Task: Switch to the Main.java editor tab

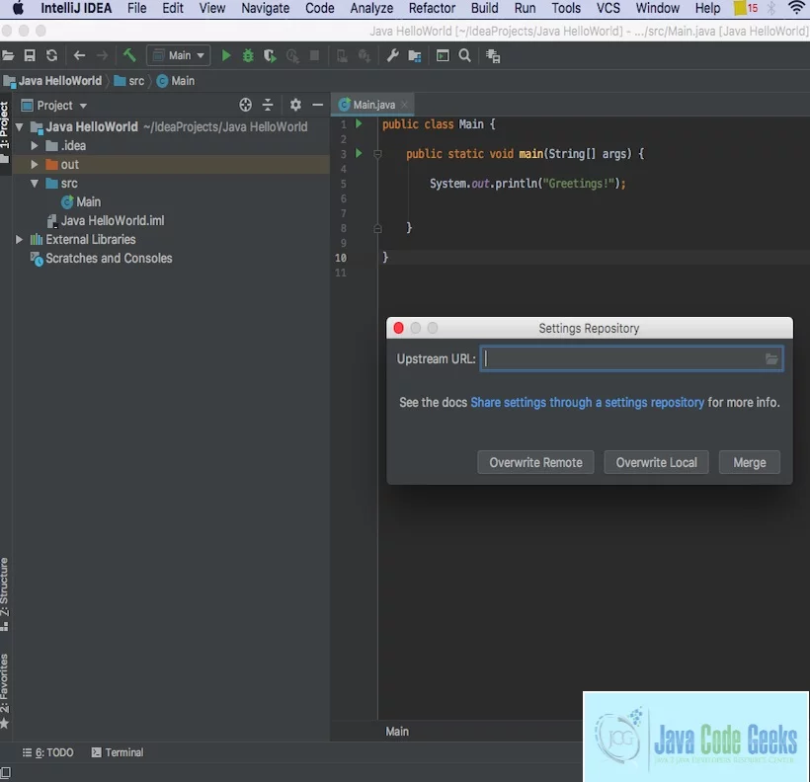Action: 374,105
